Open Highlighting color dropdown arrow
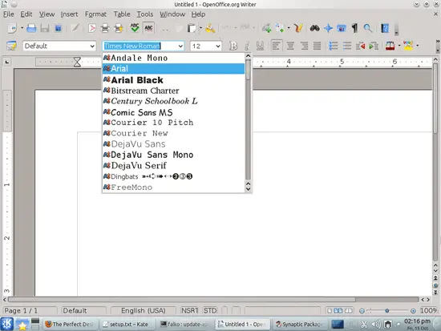441x331 pixels. click(418, 46)
